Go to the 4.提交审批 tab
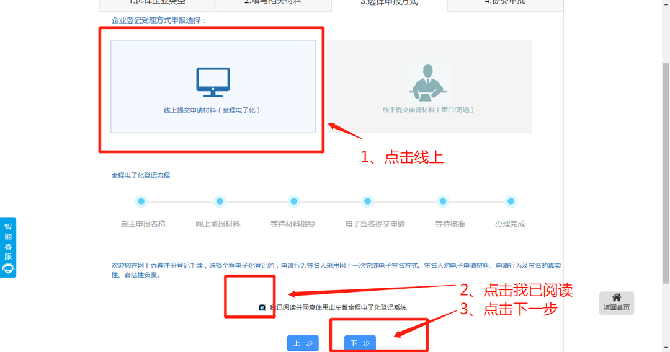The image size is (670, 352). (504, 3)
